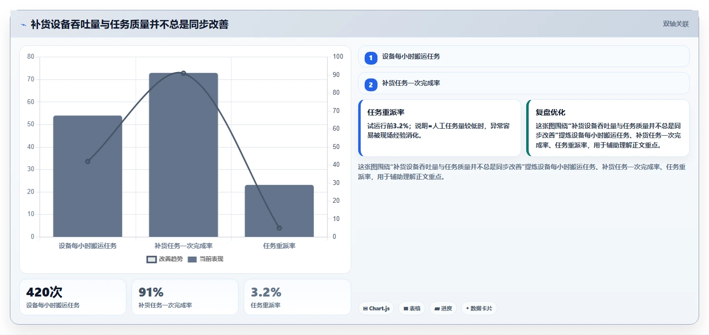Click the bar for 设备每小时搬运任务
Viewport: 709px width, 335px height.
coord(87,176)
